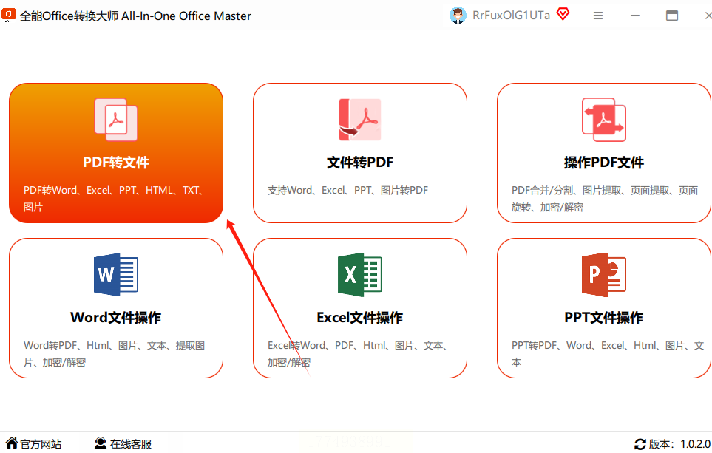Viewport: 712px width, 453px height.
Task: Click username RrFuxOlG1UTa
Action: click(x=511, y=16)
